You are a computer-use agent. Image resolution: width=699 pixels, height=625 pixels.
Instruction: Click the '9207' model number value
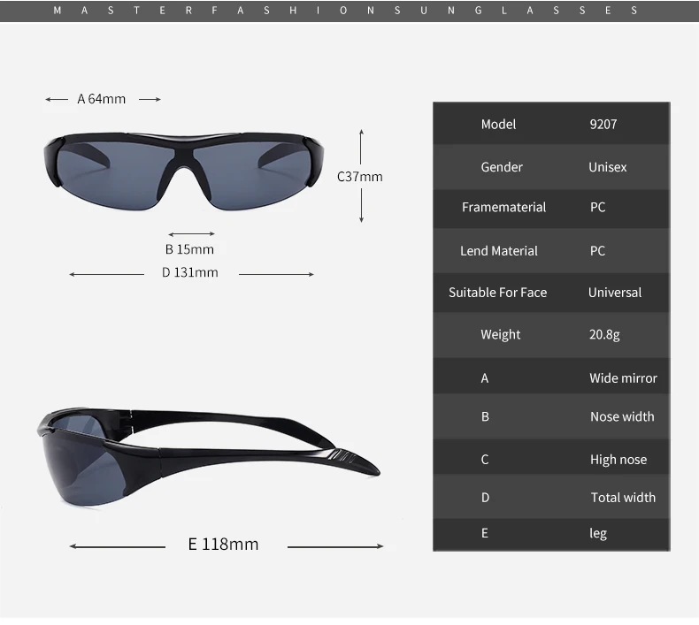pos(603,125)
